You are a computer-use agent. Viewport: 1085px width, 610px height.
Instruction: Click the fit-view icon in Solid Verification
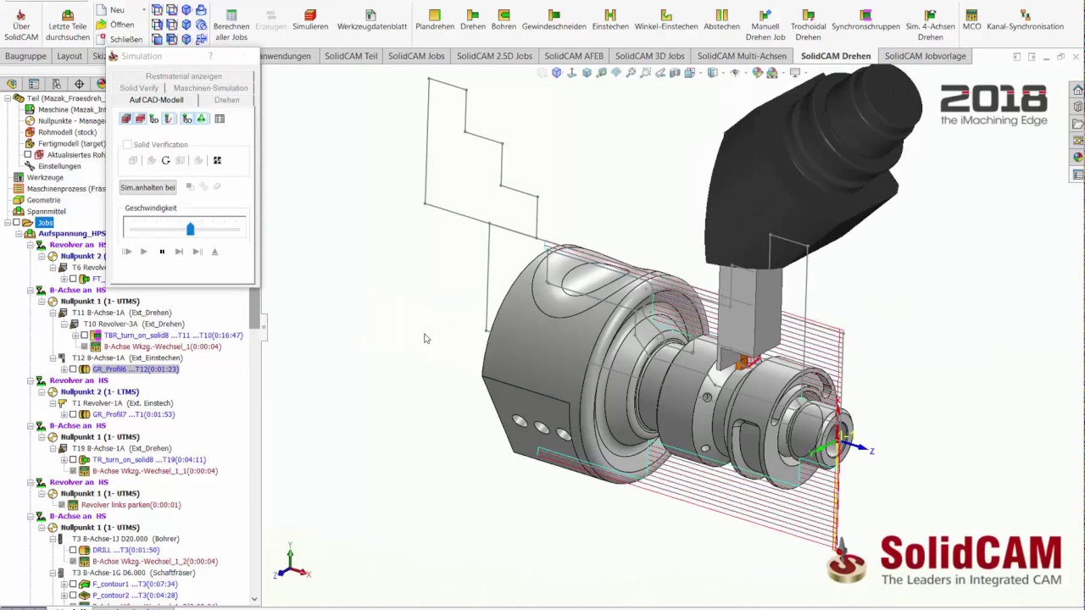tap(217, 160)
